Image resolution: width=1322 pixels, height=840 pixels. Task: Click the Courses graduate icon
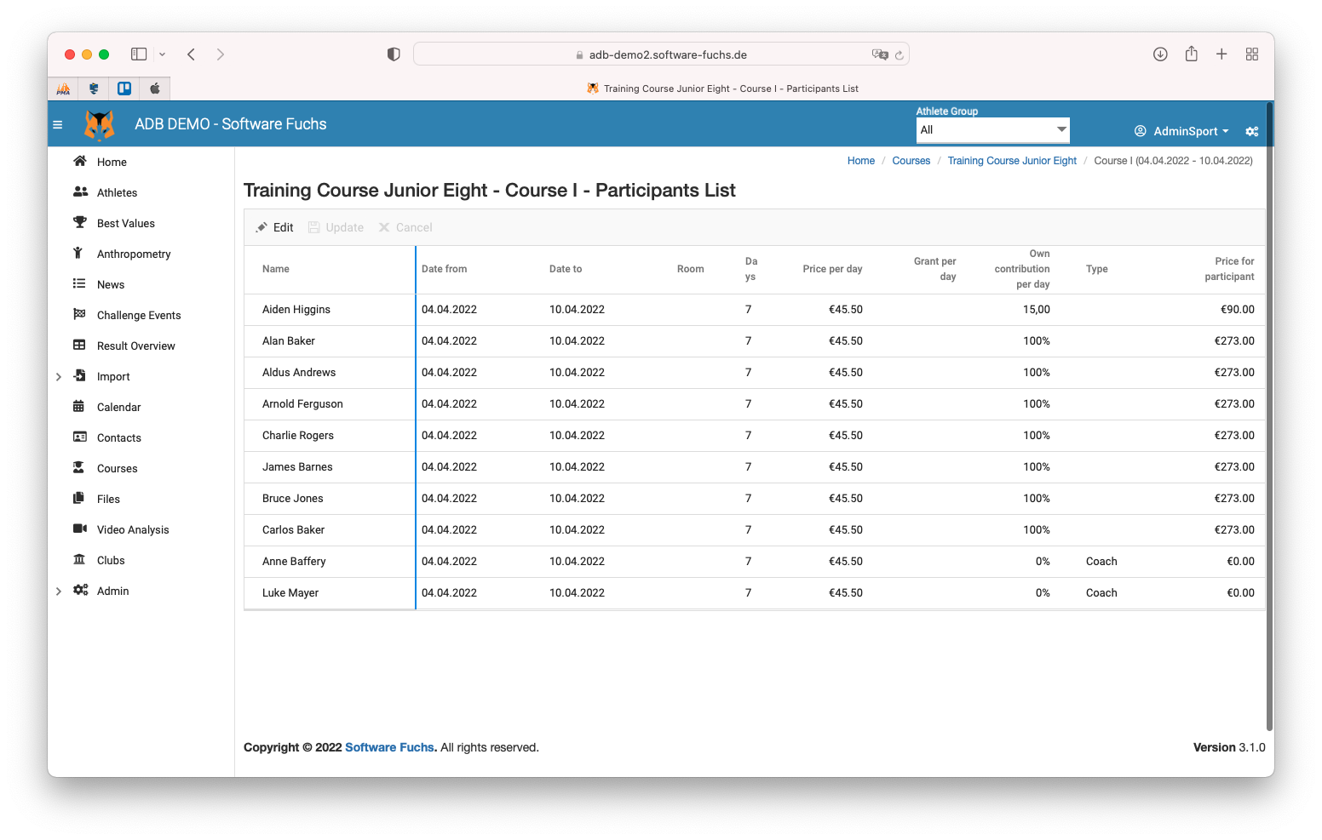click(x=78, y=468)
